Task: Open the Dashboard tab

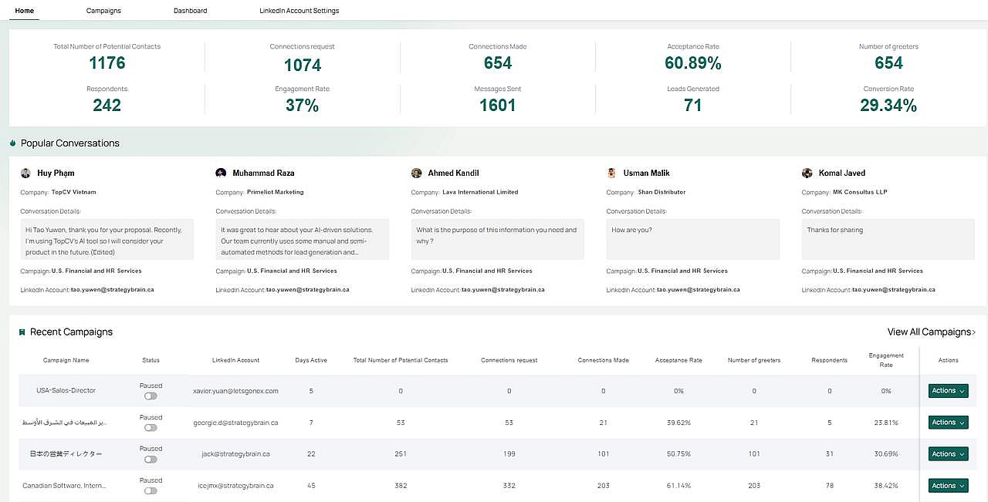Action: pyautogui.click(x=190, y=11)
